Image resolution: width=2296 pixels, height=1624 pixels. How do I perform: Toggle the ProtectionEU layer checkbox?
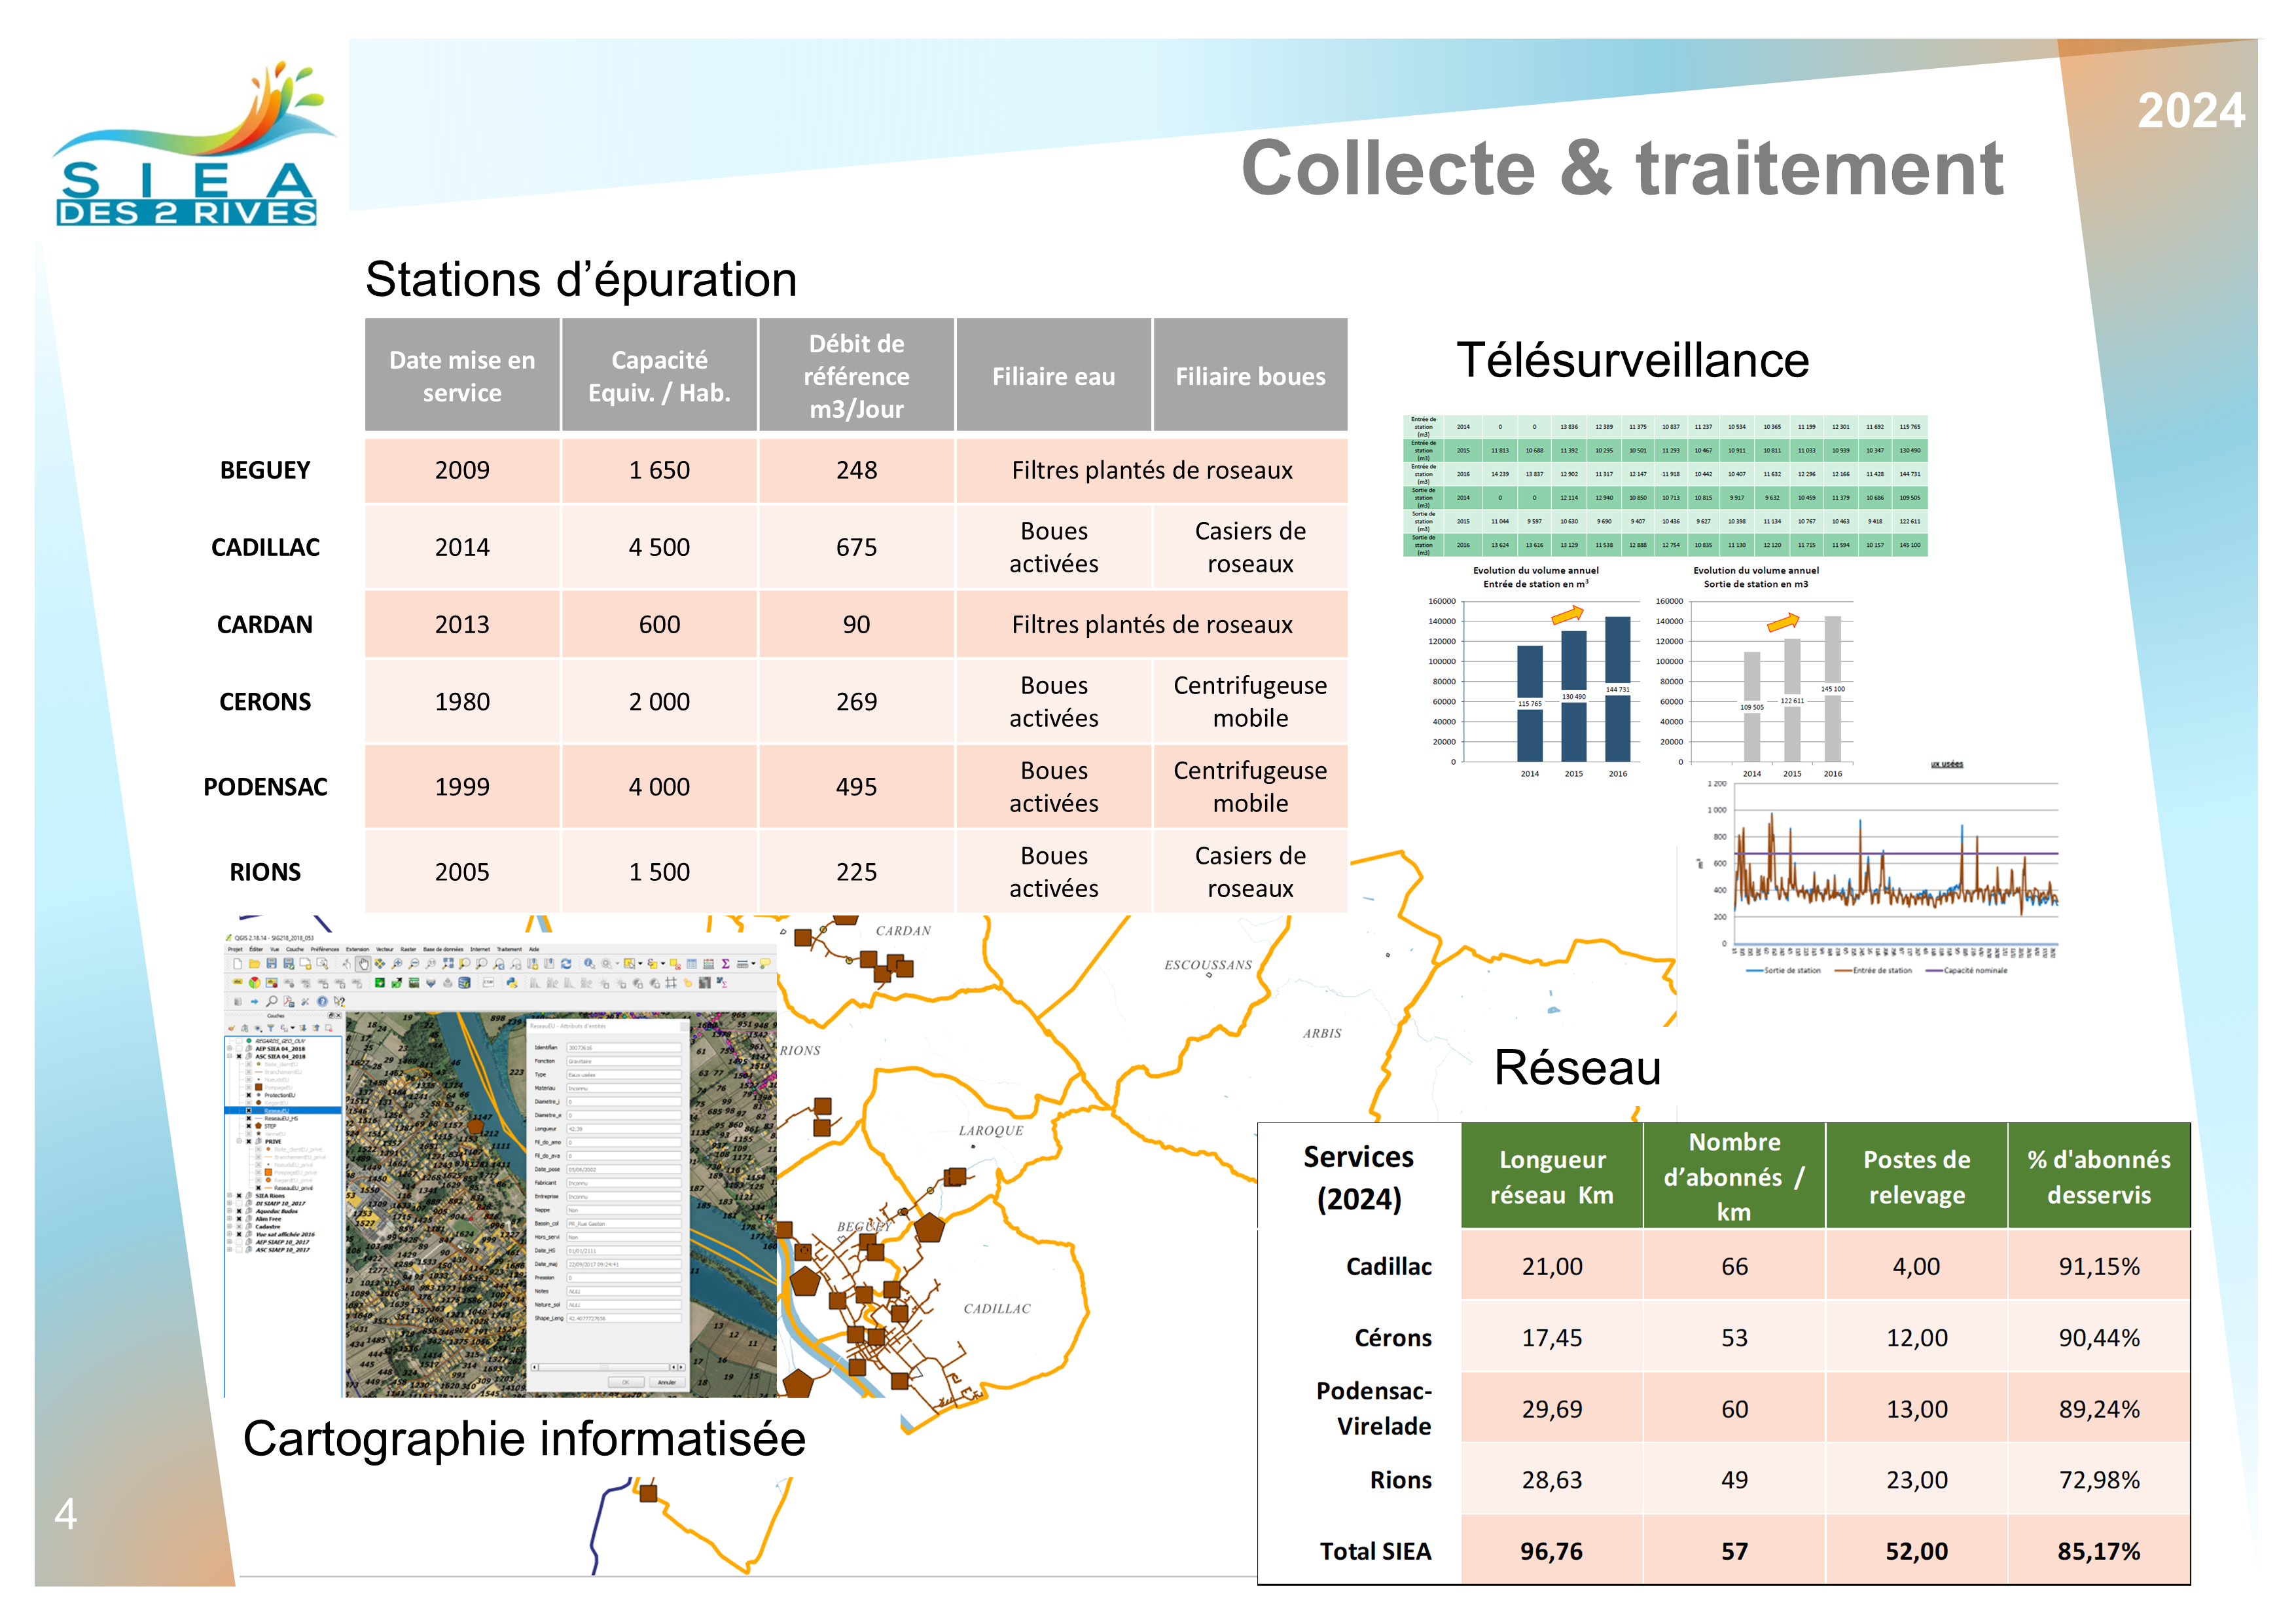[x=249, y=1096]
